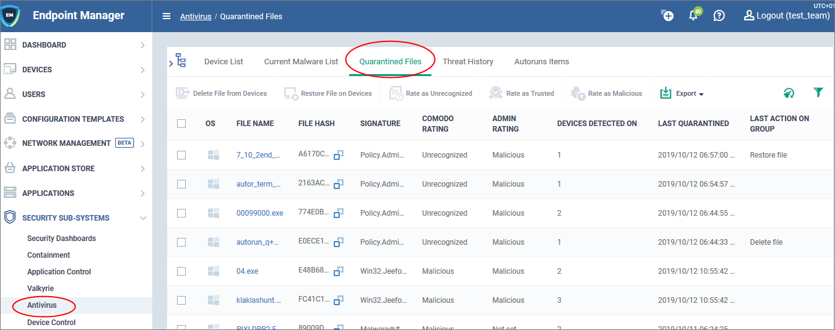
Task: Check the box for 00099000.exe
Action: (x=181, y=213)
